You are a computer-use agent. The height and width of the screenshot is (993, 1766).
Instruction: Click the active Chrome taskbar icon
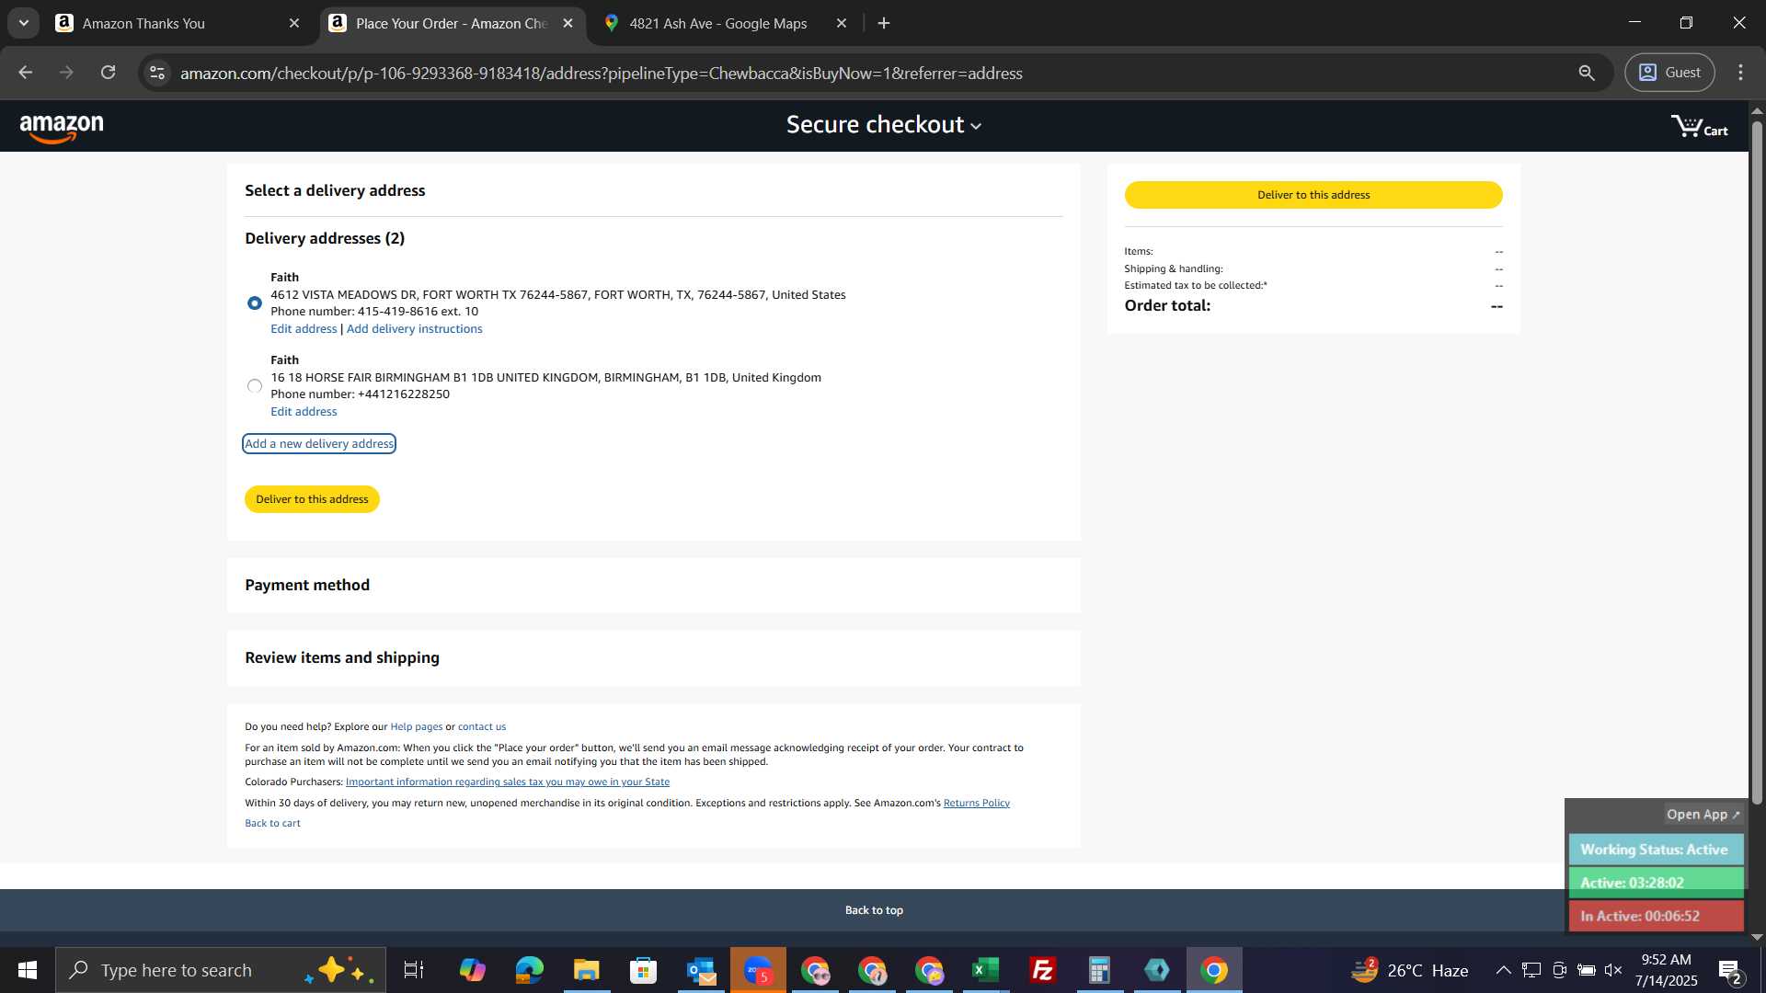(x=1214, y=970)
